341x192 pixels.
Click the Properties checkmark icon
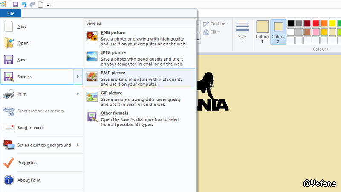pyautogui.click(x=9, y=163)
